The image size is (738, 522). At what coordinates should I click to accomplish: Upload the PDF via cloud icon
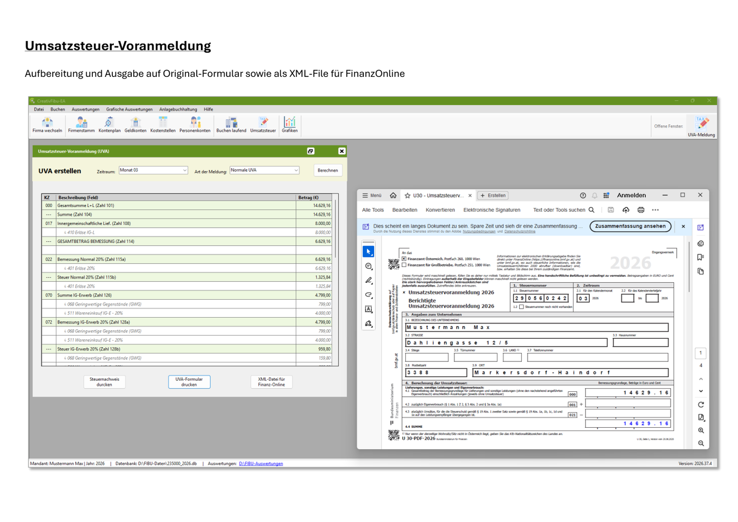(626, 210)
